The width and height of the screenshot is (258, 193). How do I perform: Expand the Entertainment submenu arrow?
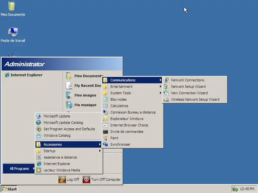click(160, 87)
